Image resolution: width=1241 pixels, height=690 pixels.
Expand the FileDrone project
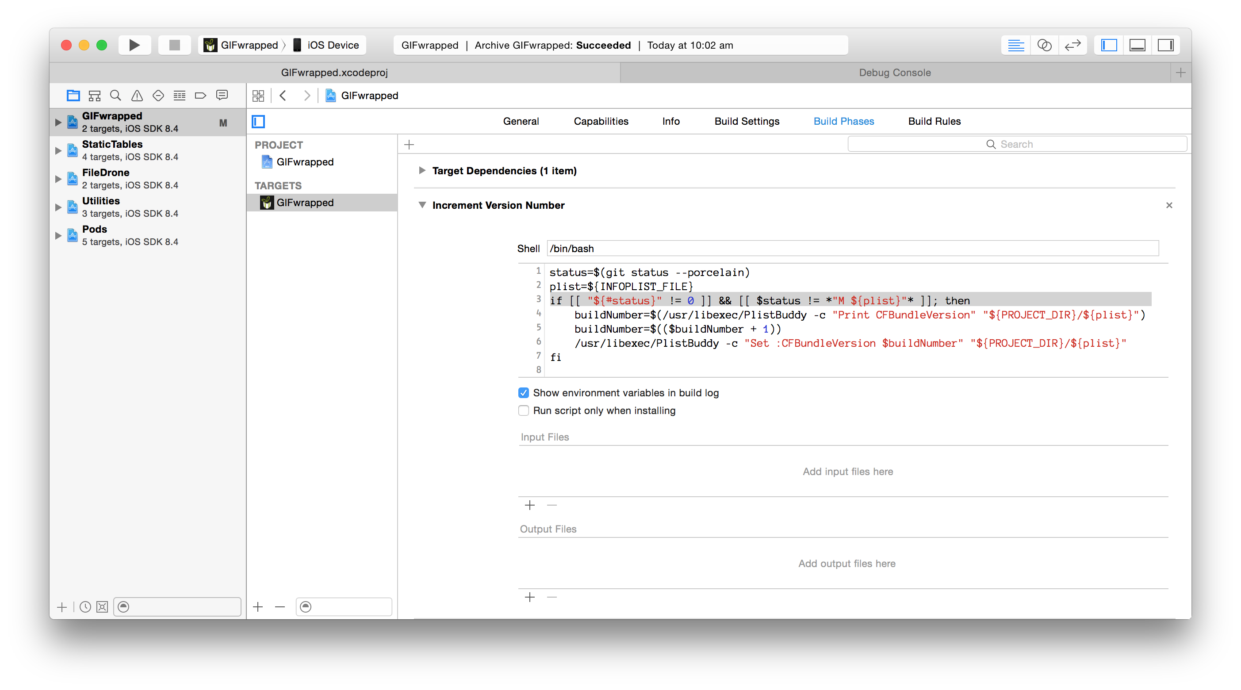tap(58, 179)
